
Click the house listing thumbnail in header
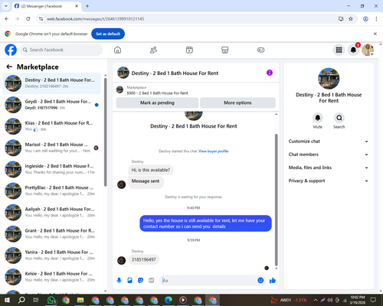(123, 73)
